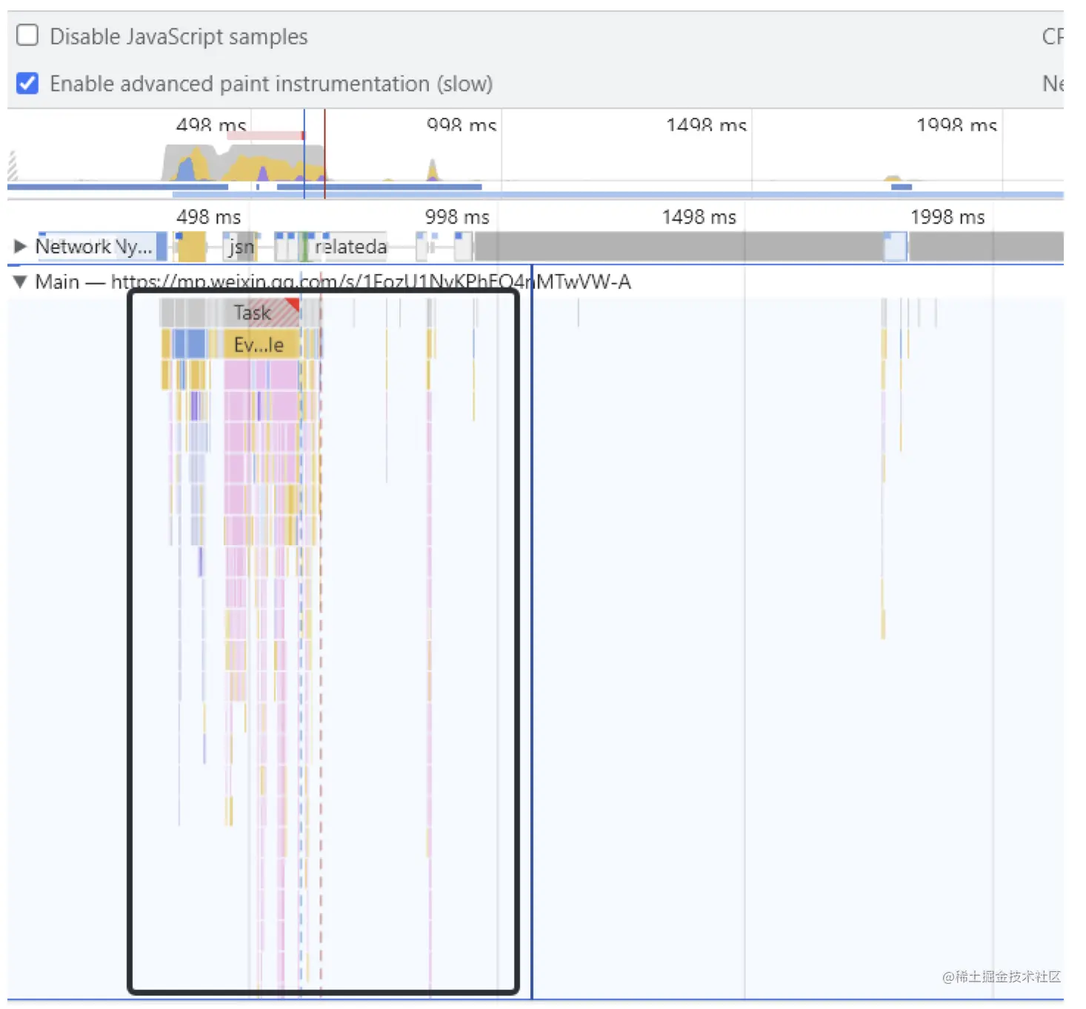Click the 498 ms ruler label above Network
Image resolution: width=1086 pixels, height=1009 pixels.
click(x=208, y=217)
